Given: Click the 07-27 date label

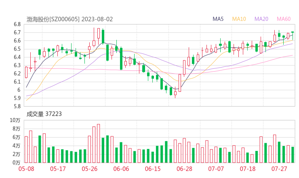Looking at the screenshot, I should [279, 169].
